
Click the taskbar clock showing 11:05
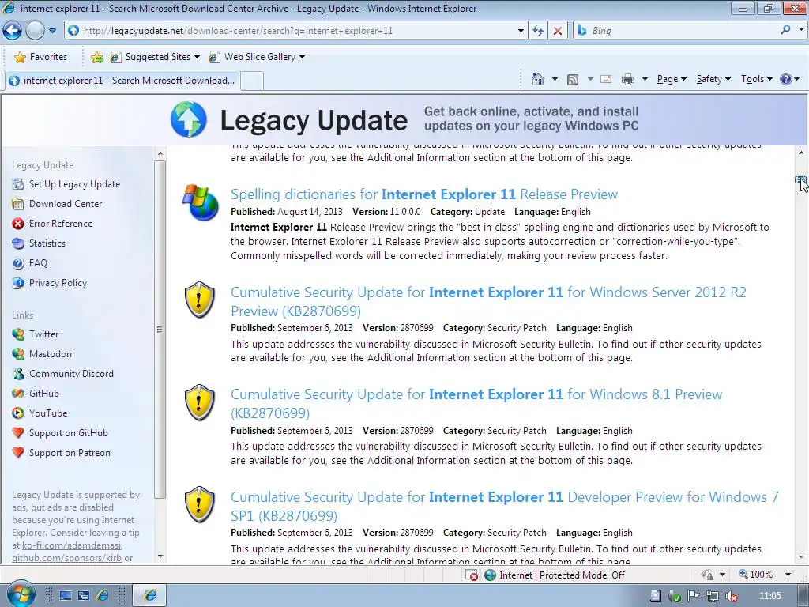[x=770, y=596]
